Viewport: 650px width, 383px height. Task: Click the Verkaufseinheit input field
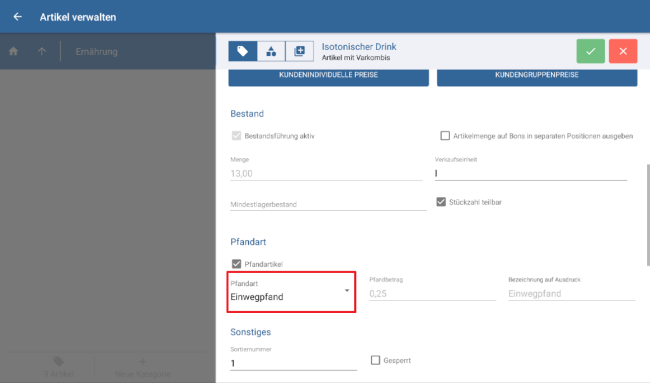[530, 173]
